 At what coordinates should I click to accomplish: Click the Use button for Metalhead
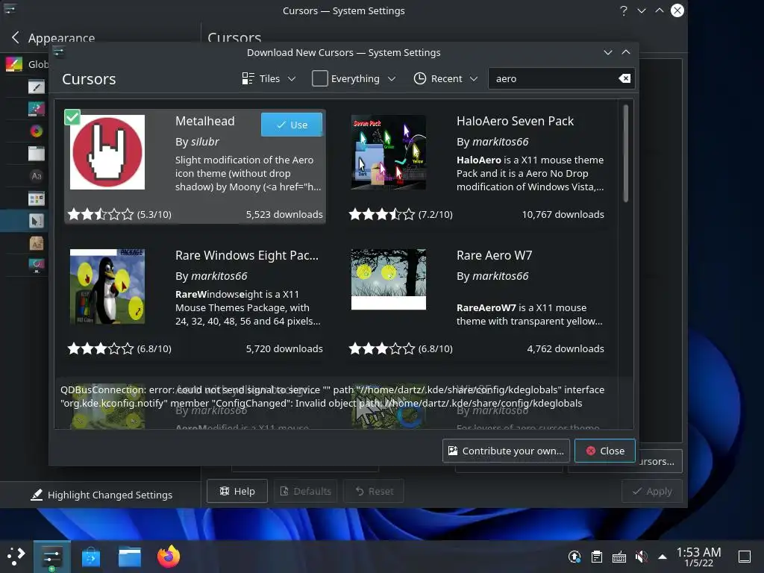(x=292, y=125)
